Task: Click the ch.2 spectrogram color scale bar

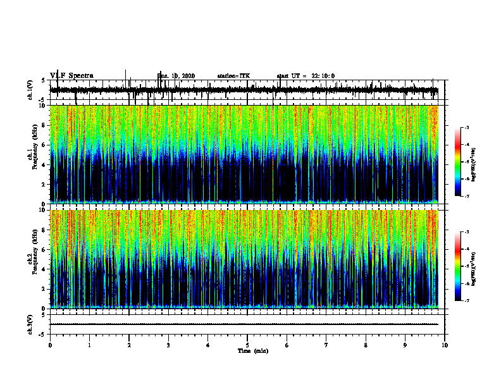Action: coord(457,266)
